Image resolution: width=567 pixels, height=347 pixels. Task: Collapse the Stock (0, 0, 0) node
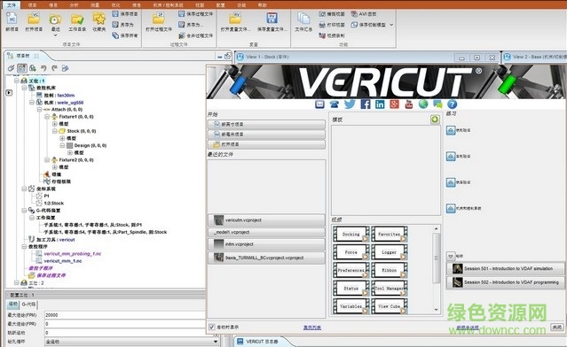point(55,131)
